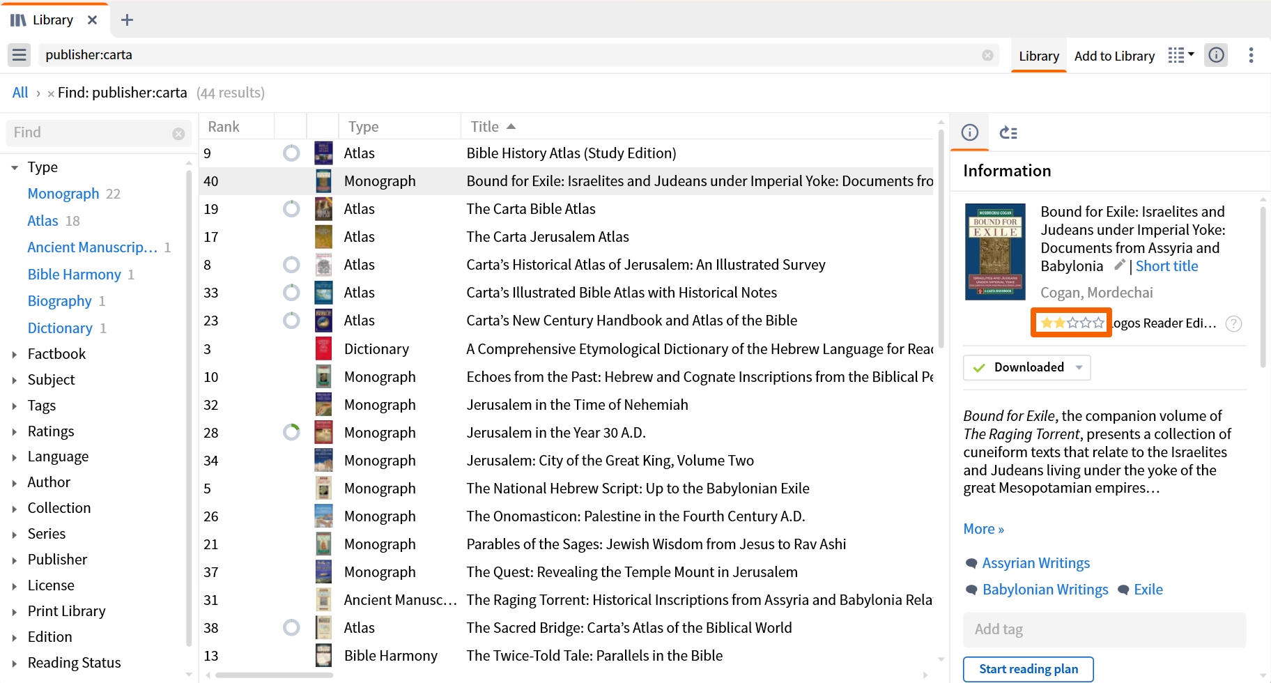Open the hamburger panel menu icon

[x=20, y=55]
